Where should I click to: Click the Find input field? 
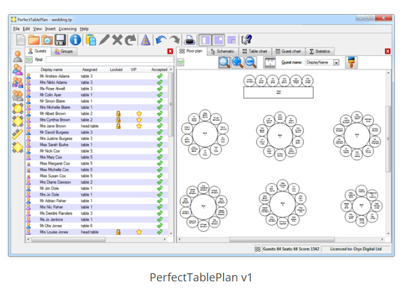(110, 59)
